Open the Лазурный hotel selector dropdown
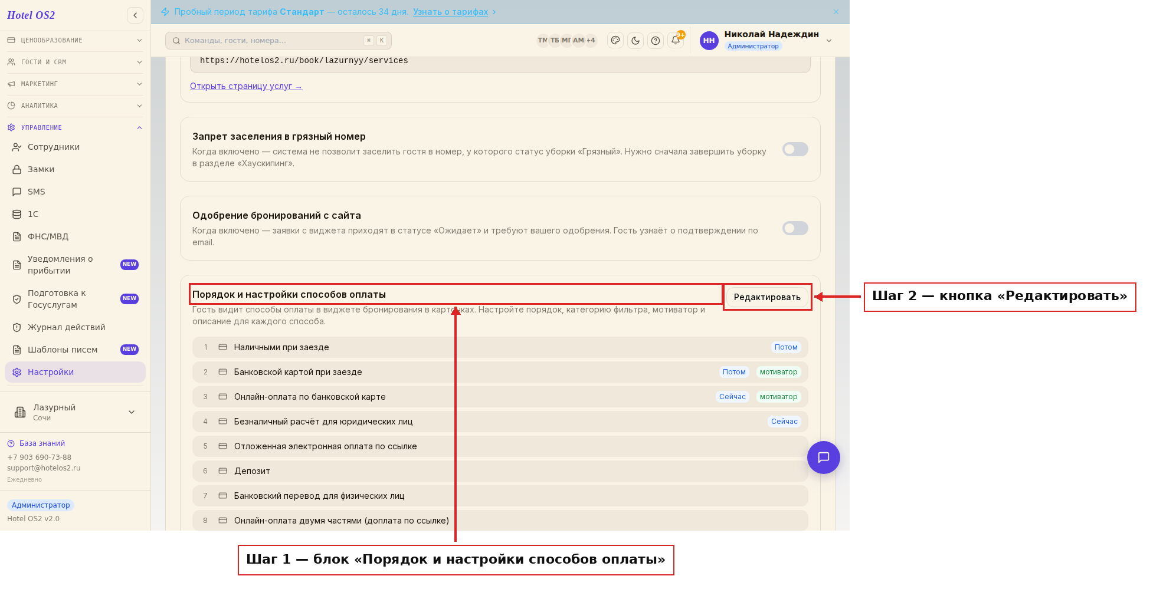Viewport: 1150px width, 589px height. 75,412
